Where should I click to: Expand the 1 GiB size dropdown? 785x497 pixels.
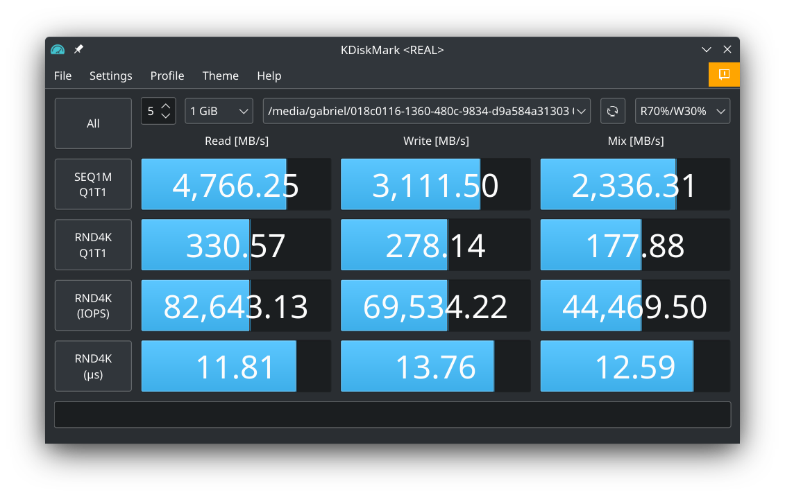tap(219, 111)
